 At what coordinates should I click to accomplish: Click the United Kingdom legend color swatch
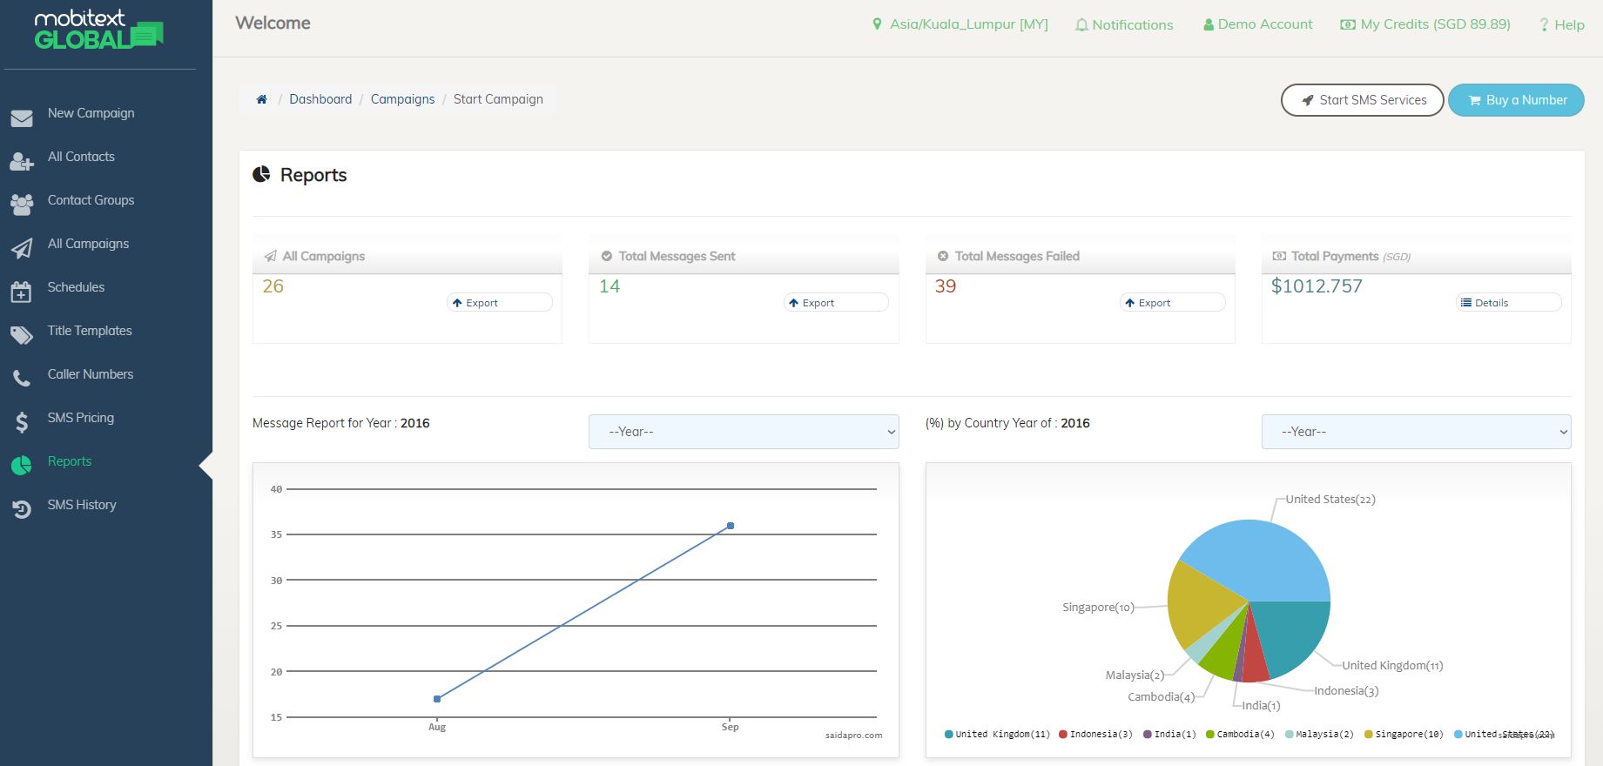click(949, 735)
